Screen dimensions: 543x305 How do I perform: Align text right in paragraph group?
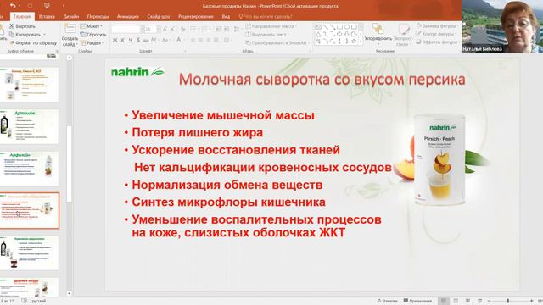click(x=209, y=40)
